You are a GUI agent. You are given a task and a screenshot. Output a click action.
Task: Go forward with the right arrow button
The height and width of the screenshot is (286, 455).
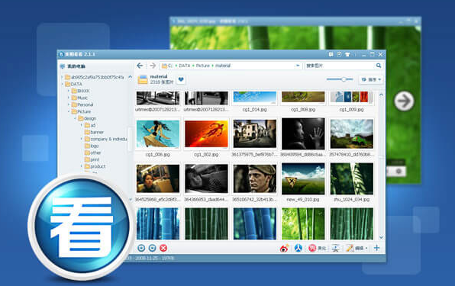153,66
